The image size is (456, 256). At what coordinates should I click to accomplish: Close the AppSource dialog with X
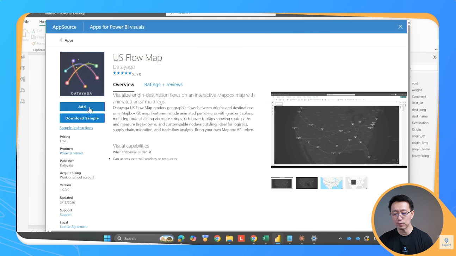pos(400,27)
